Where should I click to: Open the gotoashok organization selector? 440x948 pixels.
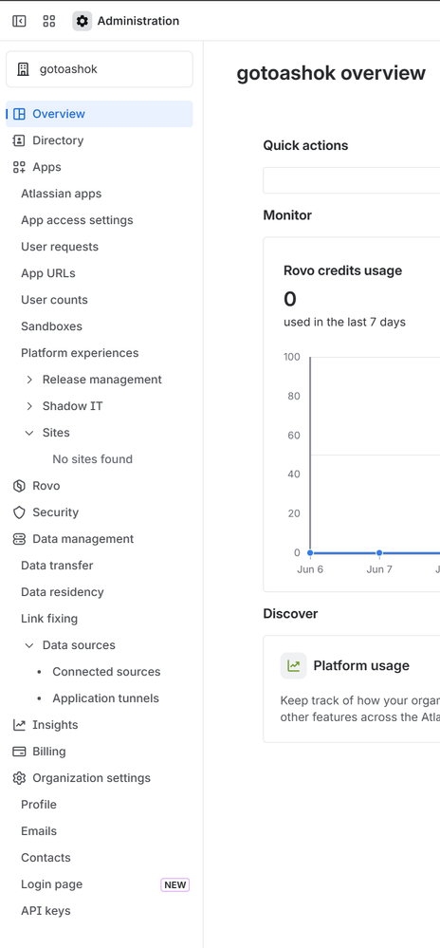coord(100,69)
